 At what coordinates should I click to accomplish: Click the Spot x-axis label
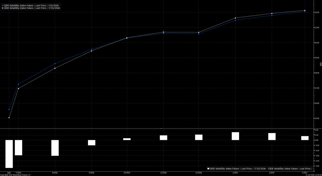(9, 173)
